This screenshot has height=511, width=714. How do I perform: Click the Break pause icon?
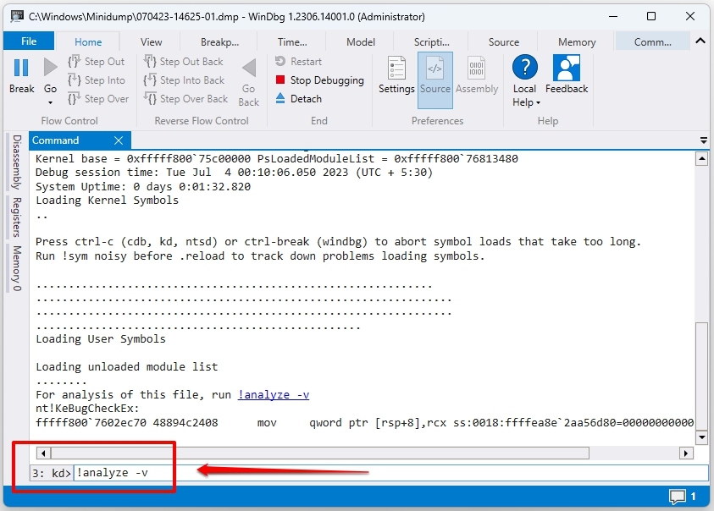coord(21,68)
